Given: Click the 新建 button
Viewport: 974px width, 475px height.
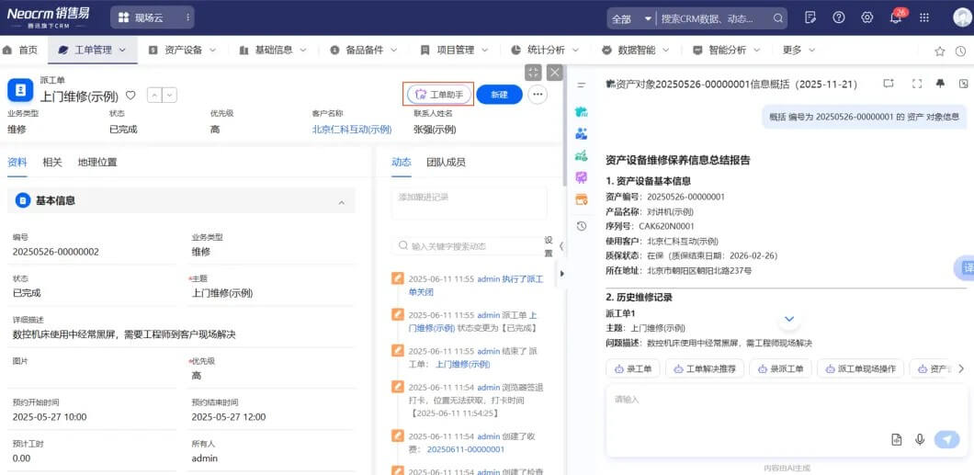Looking at the screenshot, I should point(499,95).
